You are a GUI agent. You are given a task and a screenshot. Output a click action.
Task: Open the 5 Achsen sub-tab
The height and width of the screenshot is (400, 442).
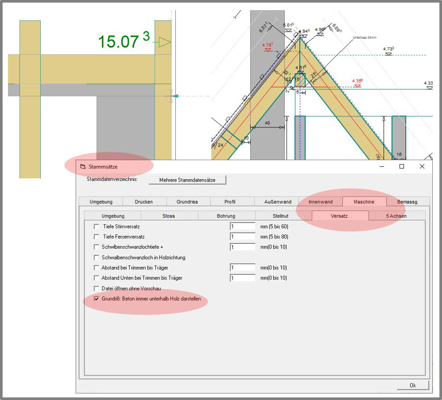pyautogui.click(x=396, y=216)
